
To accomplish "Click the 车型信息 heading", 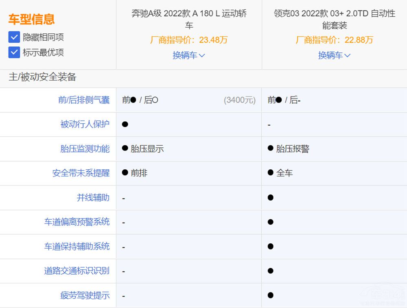I will pyautogui.click(x=31, y=19).
